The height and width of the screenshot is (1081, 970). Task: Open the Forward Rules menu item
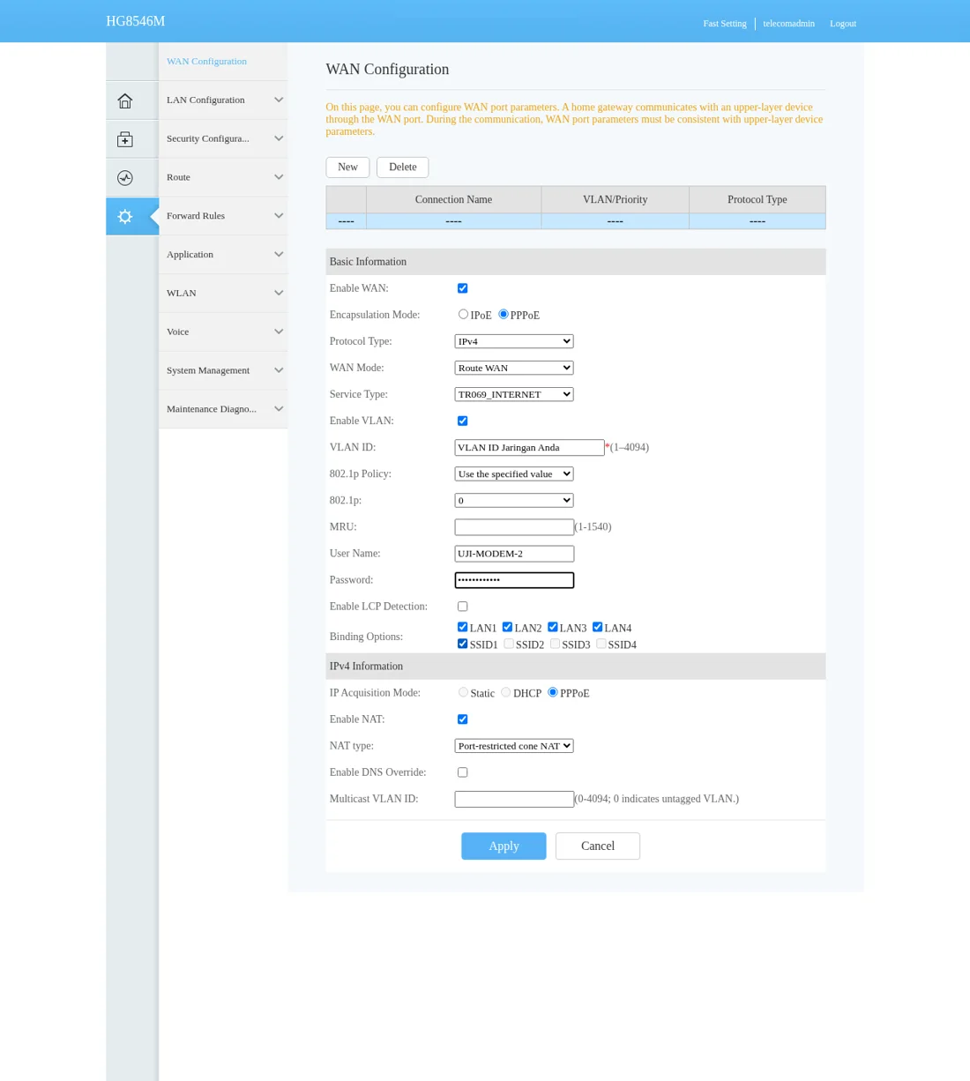[x=223, y=216]
